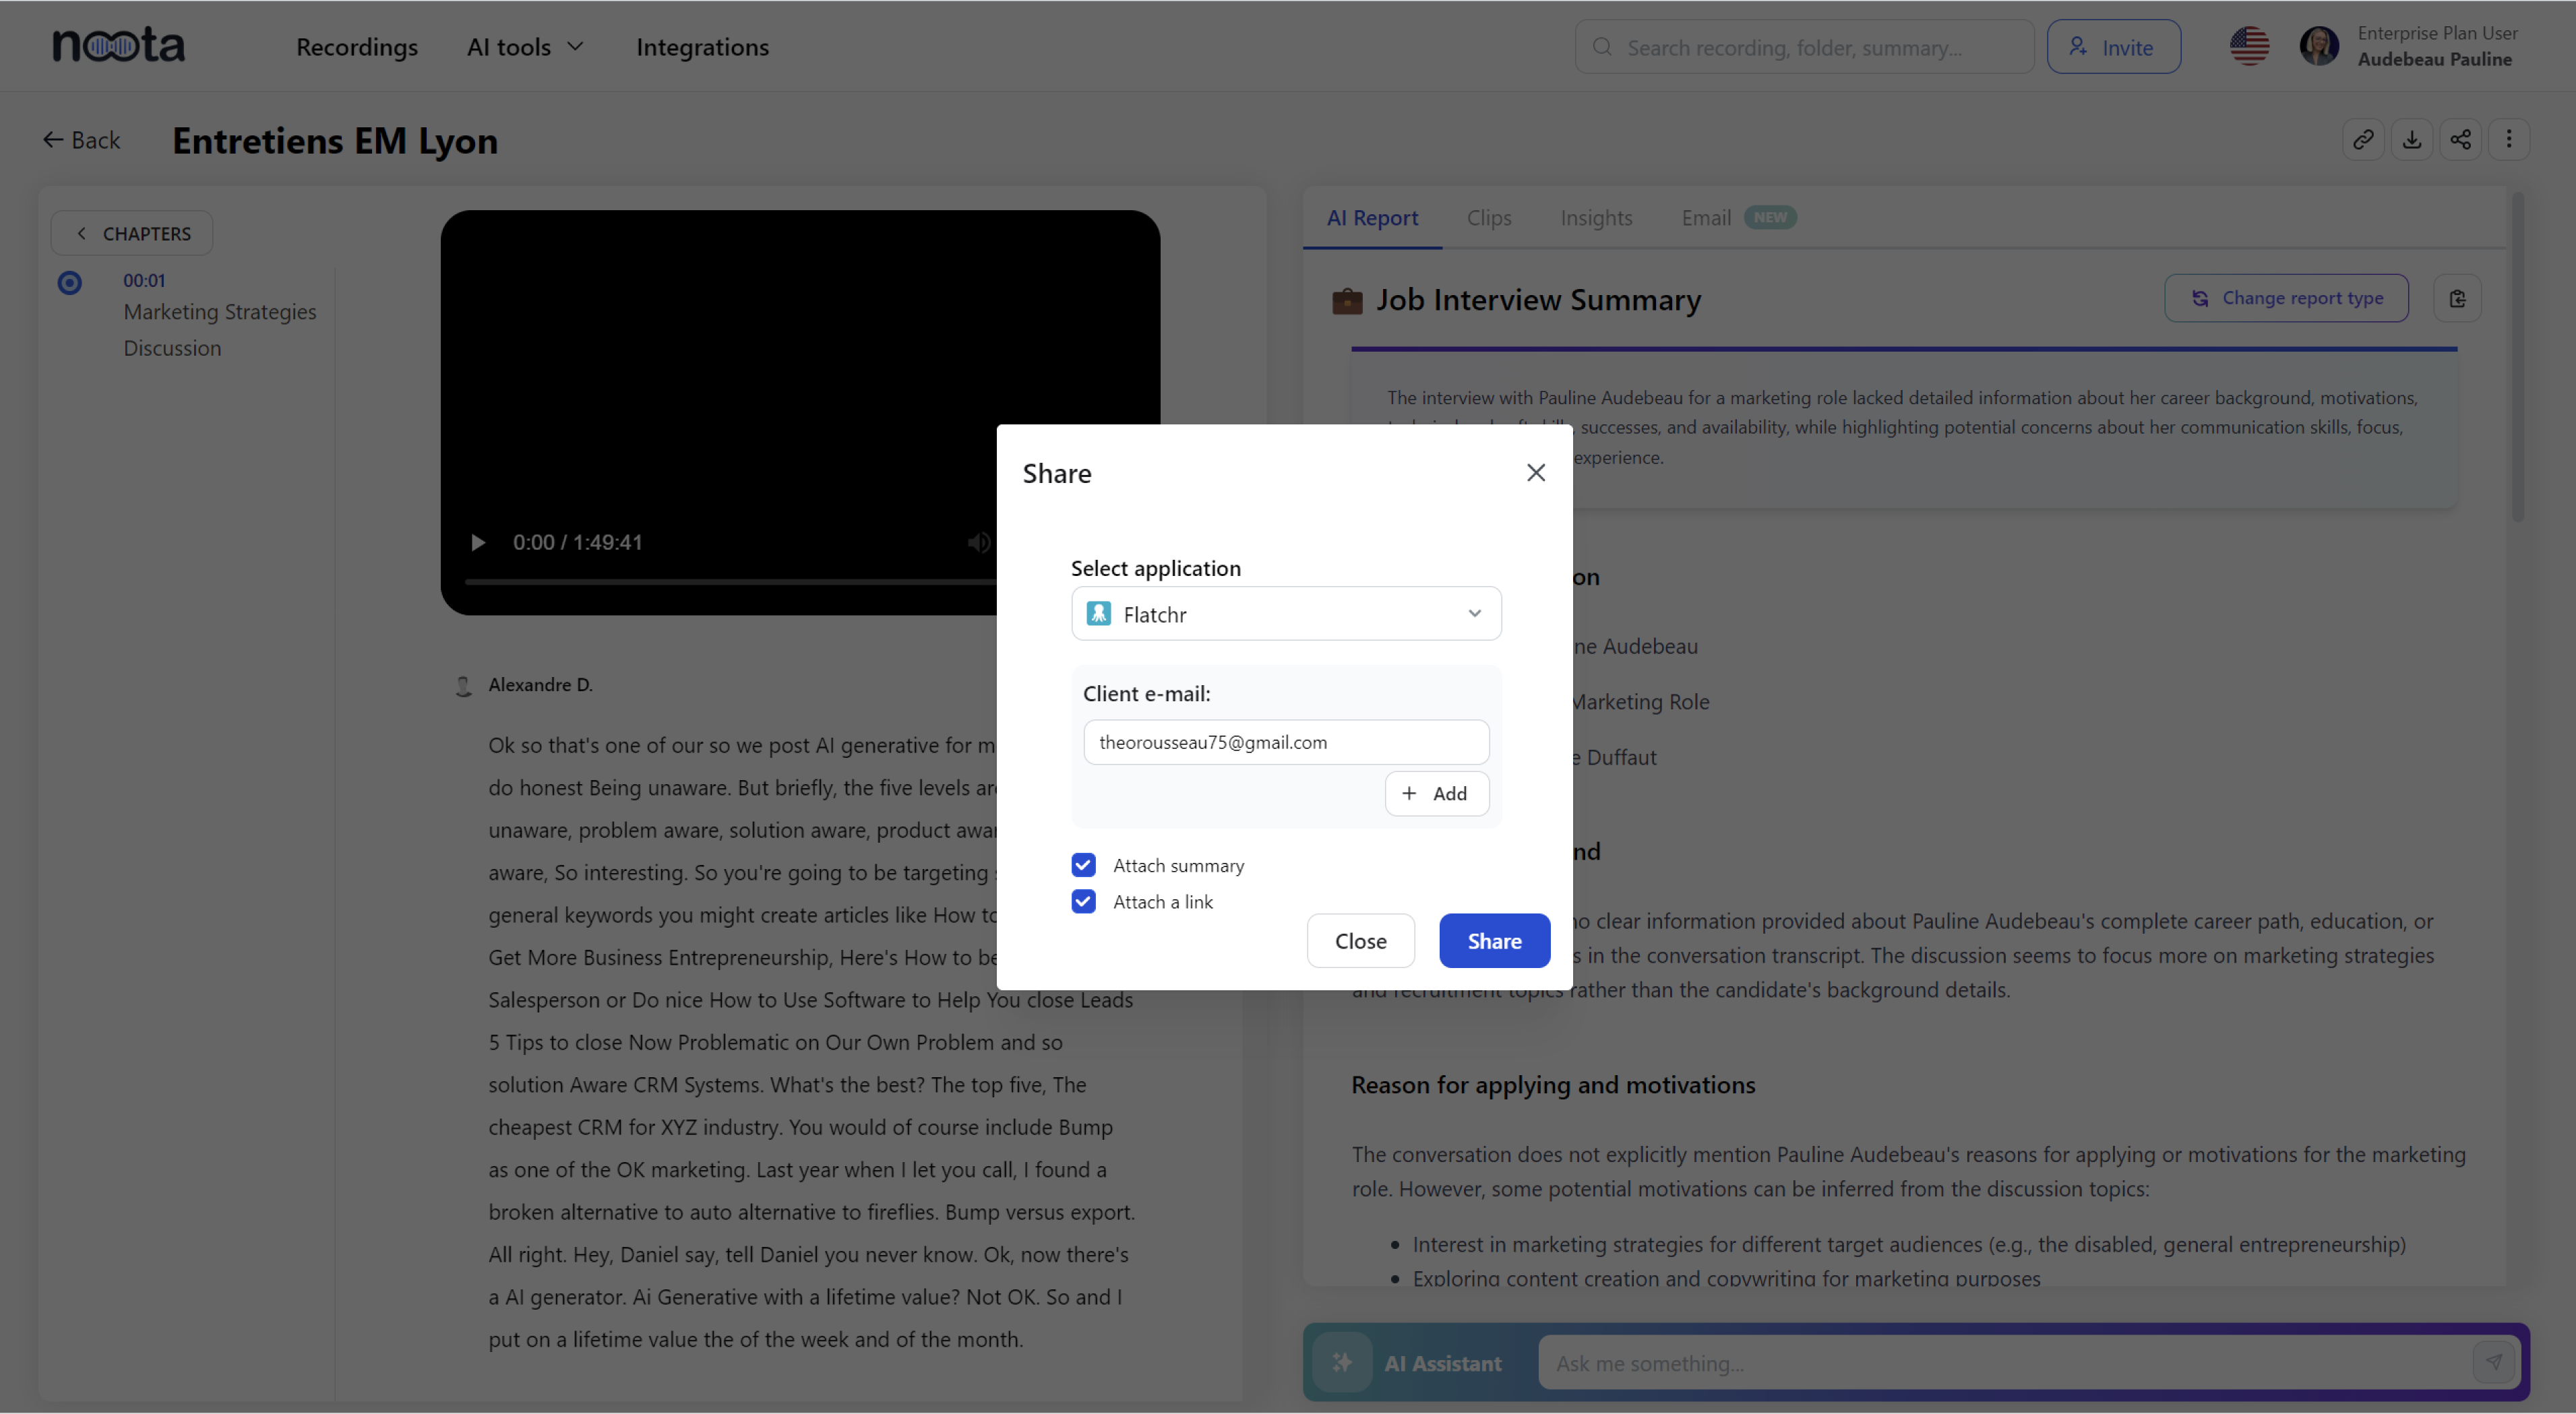The height and width of the screenshot is (1414, 2576).
Task: Uncheck the Attach a link checkbox
Action: [x=1083, y=901]
